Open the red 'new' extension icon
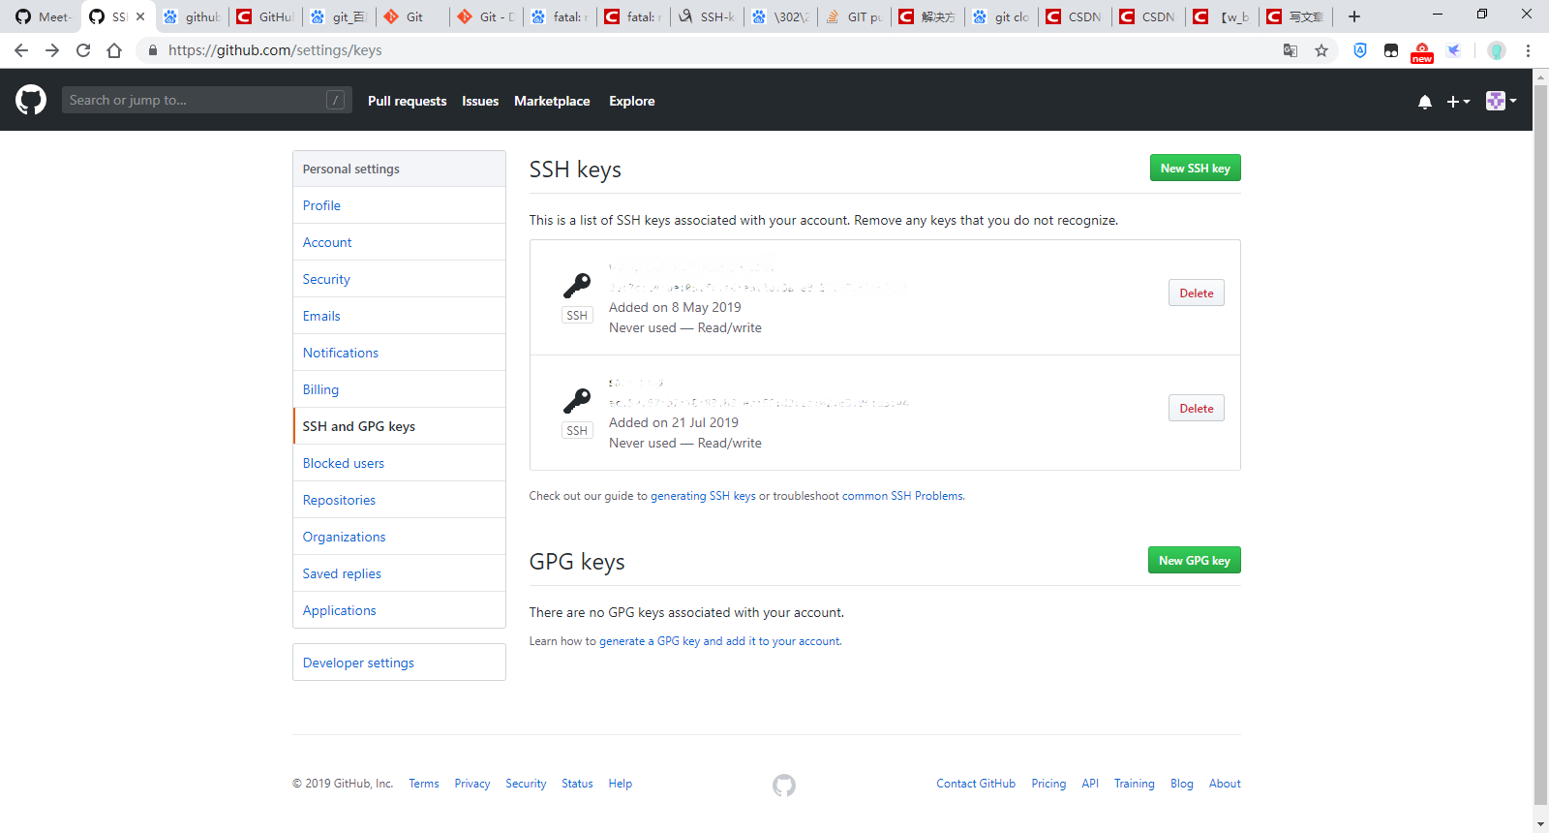The image size is (1549, 833). pos(1422,52)
